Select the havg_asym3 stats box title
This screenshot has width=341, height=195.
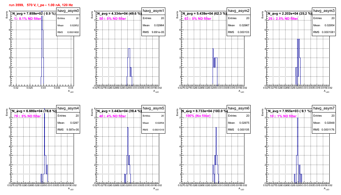point(324,11)
